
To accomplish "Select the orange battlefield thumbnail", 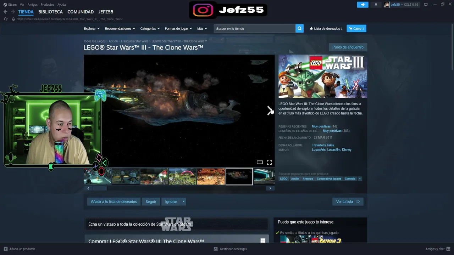I will [211, 176].
